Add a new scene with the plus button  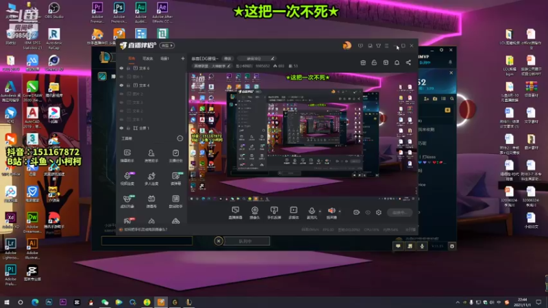(182, 58)
